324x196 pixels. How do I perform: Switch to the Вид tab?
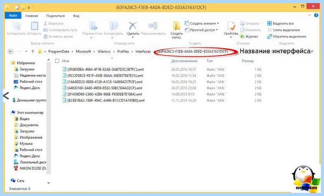coord(76,16)
